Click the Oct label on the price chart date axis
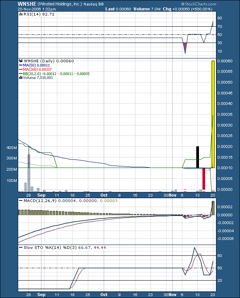The width and height of the screenshot is (240, 298). 104,195
